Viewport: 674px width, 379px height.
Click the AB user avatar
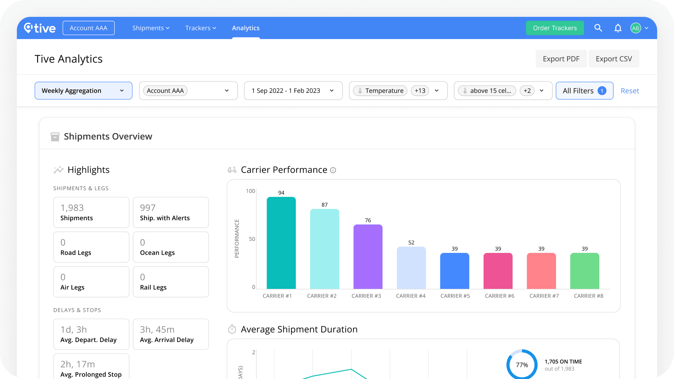click(x=636, y=28)
